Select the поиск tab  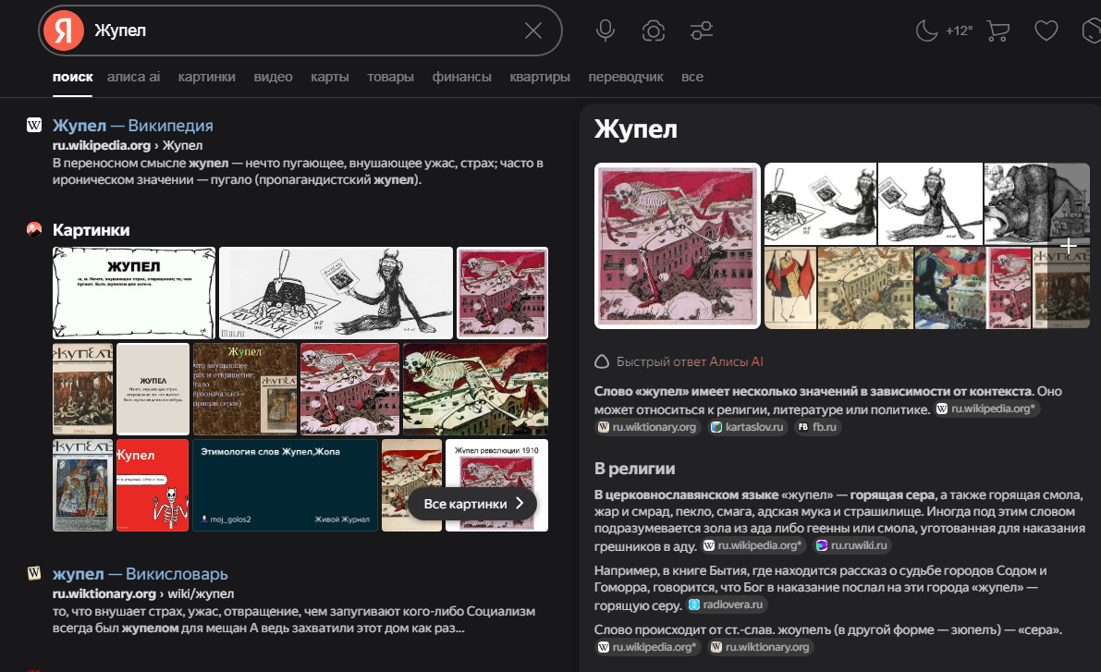point(72,77)
